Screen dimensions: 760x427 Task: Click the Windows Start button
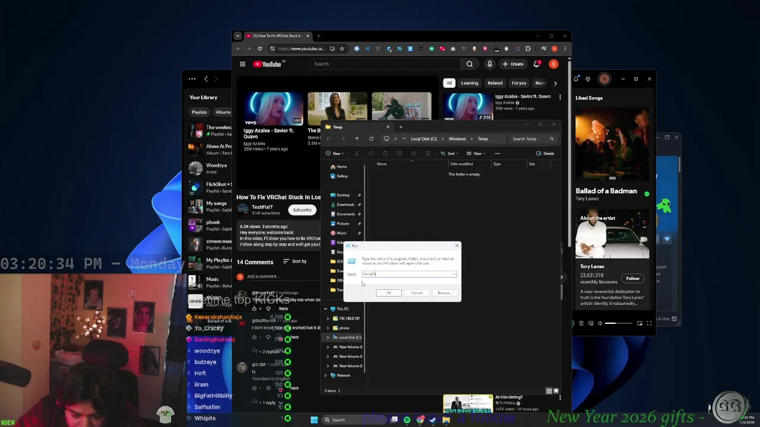(314, 420)
